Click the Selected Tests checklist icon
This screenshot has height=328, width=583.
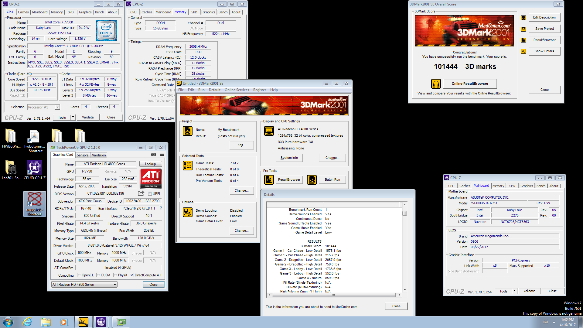pyautogui.click(x=188, y=166)
